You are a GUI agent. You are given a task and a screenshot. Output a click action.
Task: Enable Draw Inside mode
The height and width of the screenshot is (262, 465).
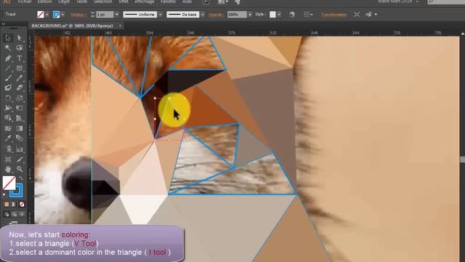pos(22,214)
